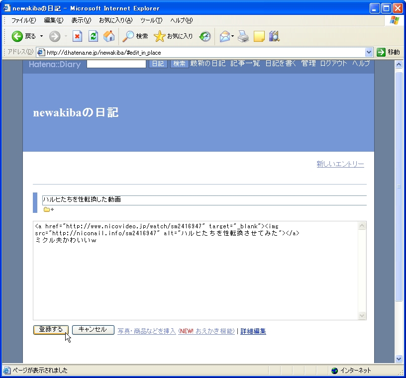Click the page scrollbar down arrow
Image resolution: width=406 pixels, height=378 pixels.
[x=399, y=359]
